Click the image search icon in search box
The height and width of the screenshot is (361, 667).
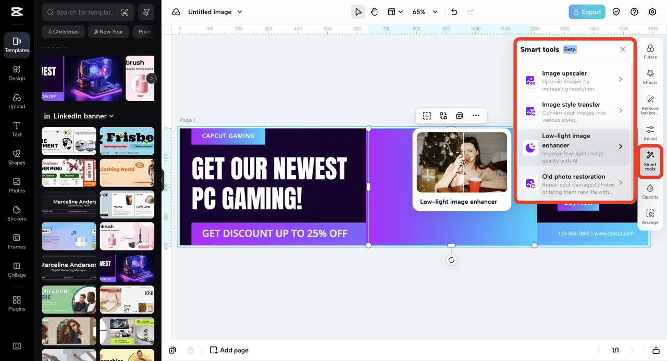tap(125, 12)
